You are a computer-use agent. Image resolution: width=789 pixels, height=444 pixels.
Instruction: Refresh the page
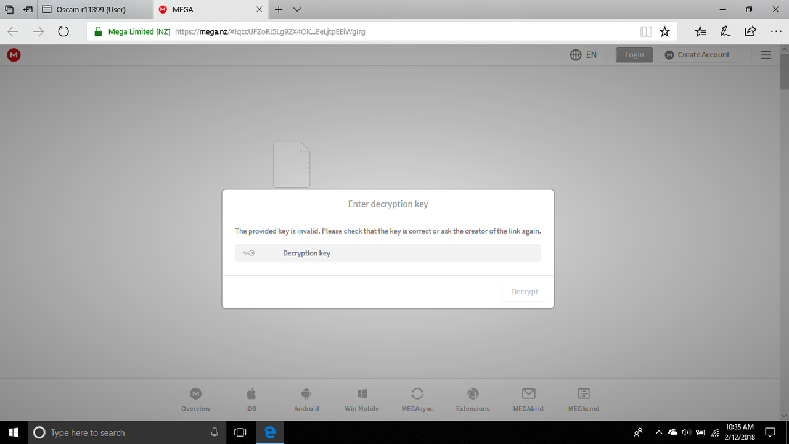[x=63, y=31]
